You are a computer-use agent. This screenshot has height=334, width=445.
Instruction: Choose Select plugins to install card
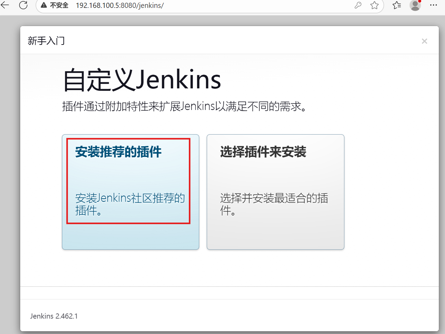[x=276, y=192]
